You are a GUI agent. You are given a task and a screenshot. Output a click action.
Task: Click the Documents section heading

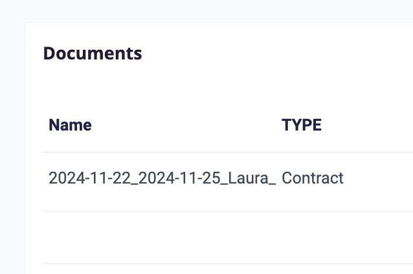point(93,54)
